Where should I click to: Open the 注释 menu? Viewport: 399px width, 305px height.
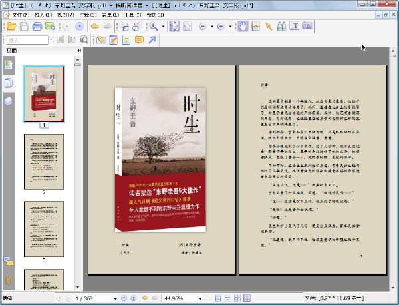88,15
